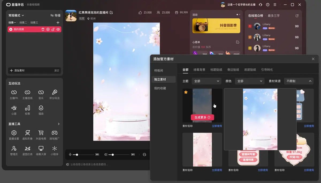321x183 pixels.
Task: Open 积分玩法 microphone icon
Action: [54, 92]
